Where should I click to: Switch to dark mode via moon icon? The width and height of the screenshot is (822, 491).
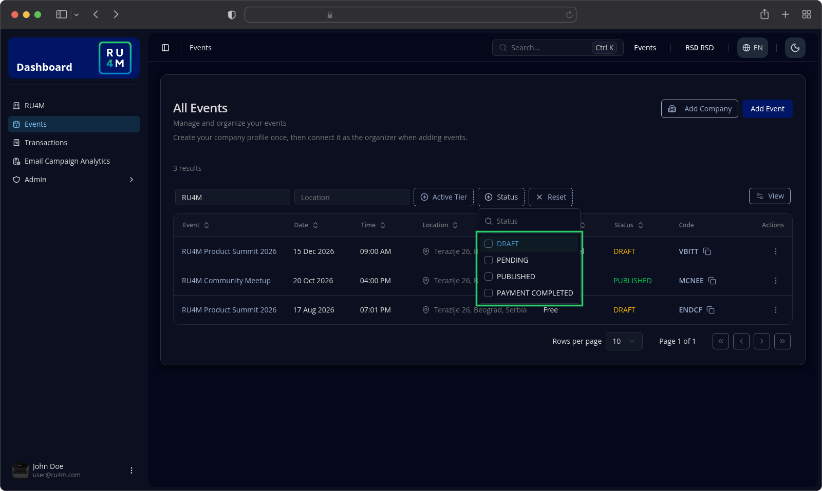795,48
